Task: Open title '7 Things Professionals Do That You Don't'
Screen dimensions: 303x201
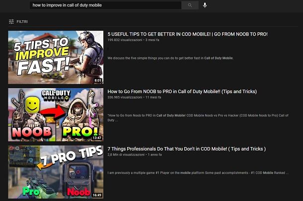Action: (x=187, y=149)
